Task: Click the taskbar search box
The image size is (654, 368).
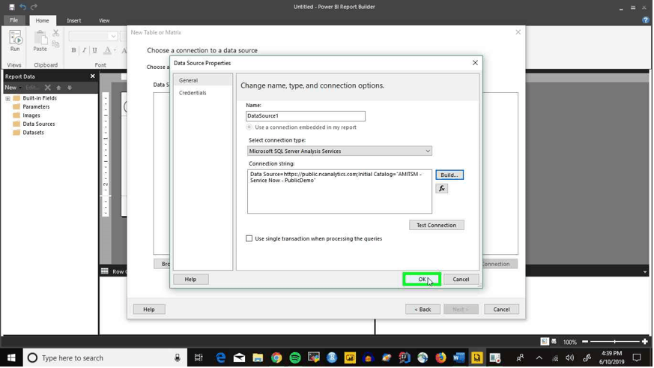Action: point(106,358)
